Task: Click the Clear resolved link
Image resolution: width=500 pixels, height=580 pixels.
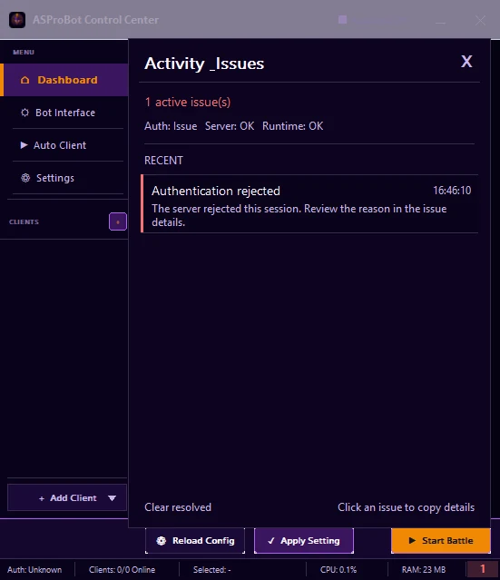Action: coord(178,507)
